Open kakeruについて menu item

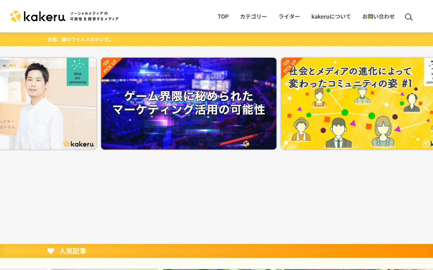(331, 16)
